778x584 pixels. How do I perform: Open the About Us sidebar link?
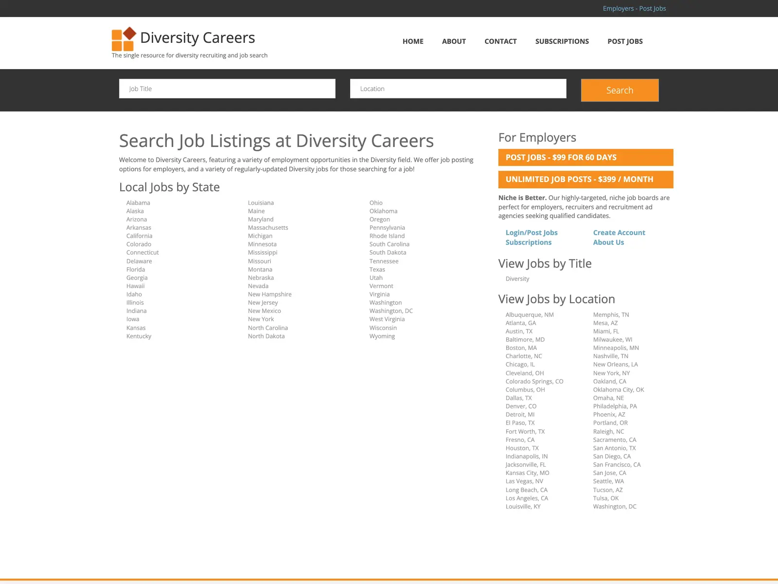coord(608,242)
